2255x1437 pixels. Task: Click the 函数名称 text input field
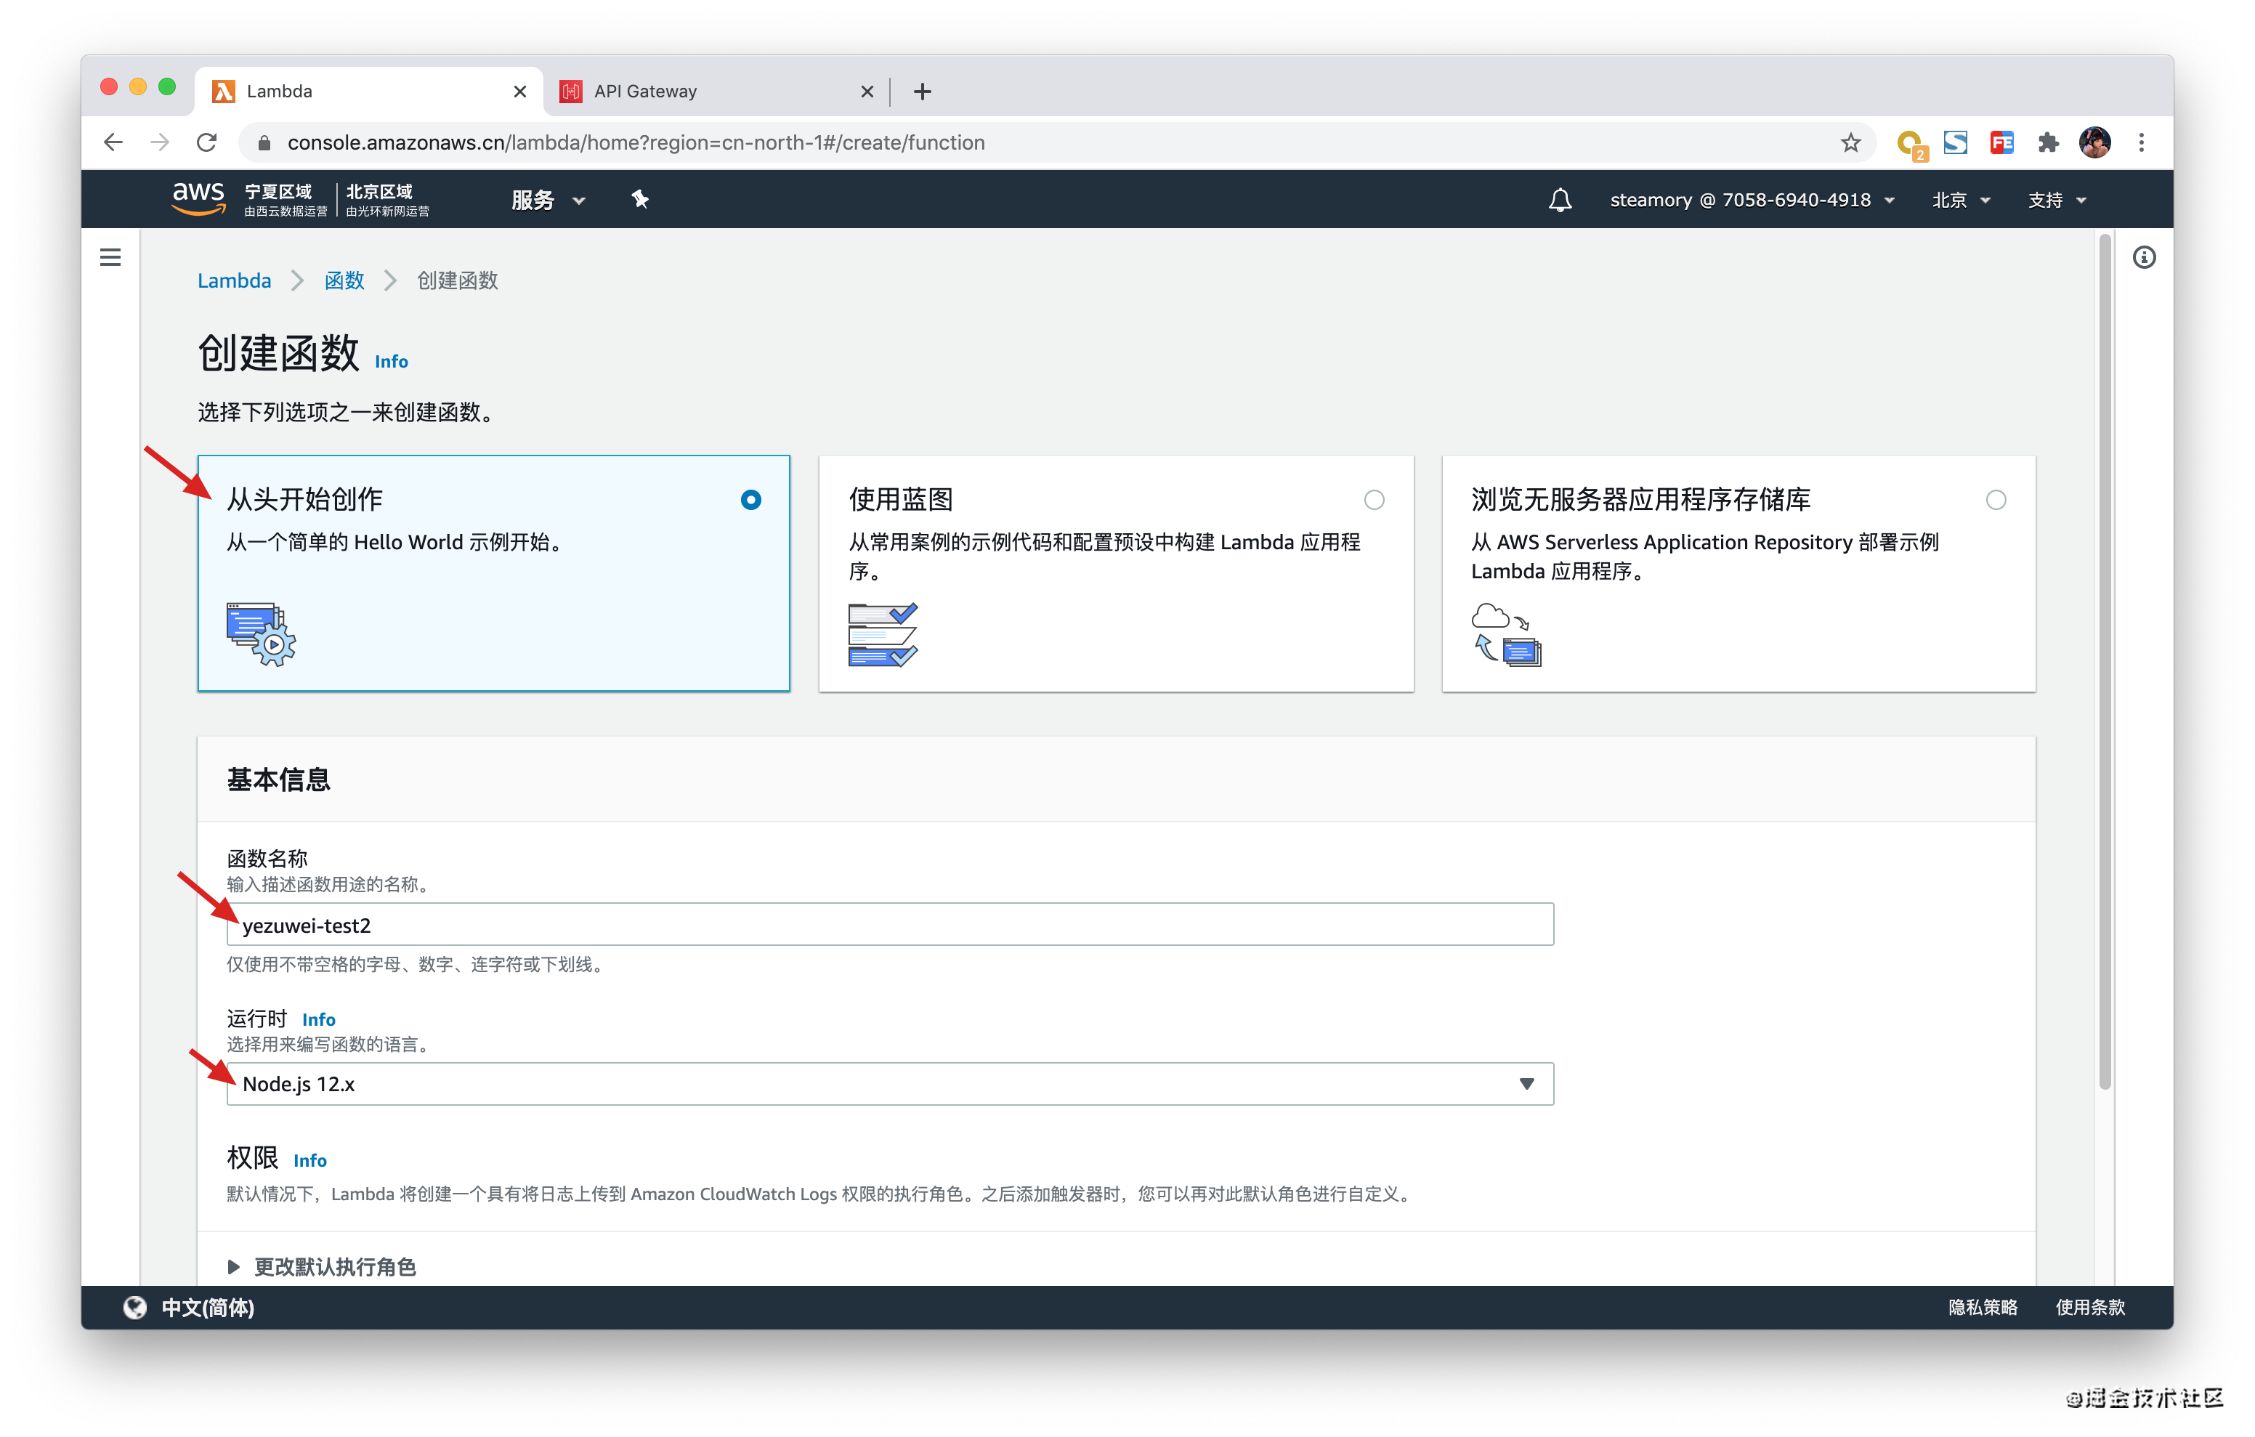point(890,925)
